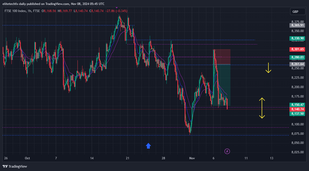Click the open value O8,168.56

click(49, 11)
